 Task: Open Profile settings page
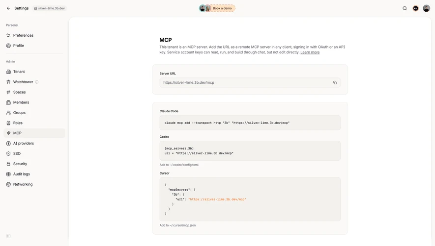click(34, 46)
